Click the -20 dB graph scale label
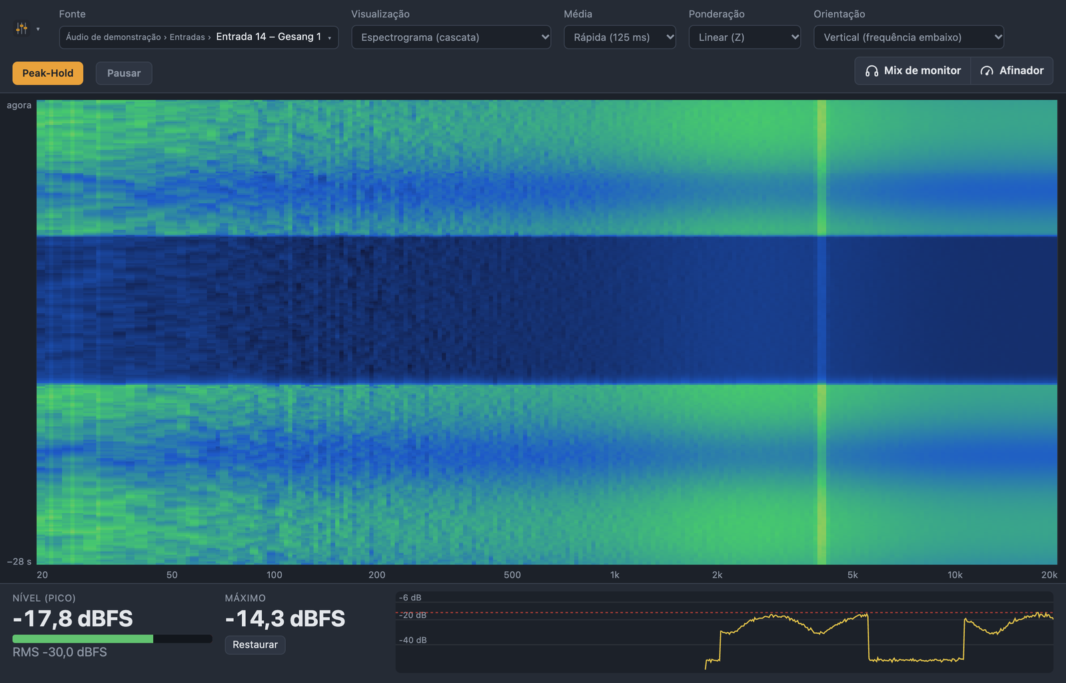This screenshot has height=683, width=1066. point(413,615)
